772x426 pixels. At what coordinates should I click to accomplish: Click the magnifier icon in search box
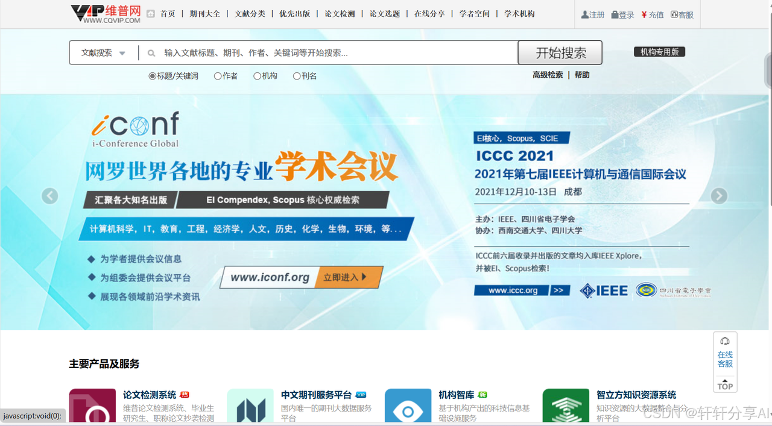(x=151, y=53)
